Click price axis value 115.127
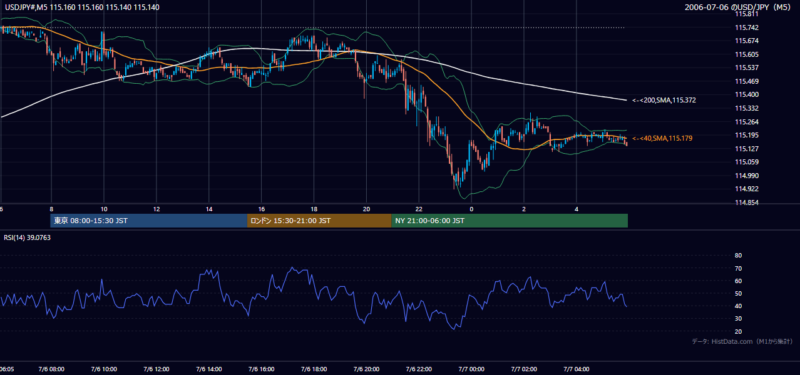Viewport: 800px width, 375px height. 747,149
